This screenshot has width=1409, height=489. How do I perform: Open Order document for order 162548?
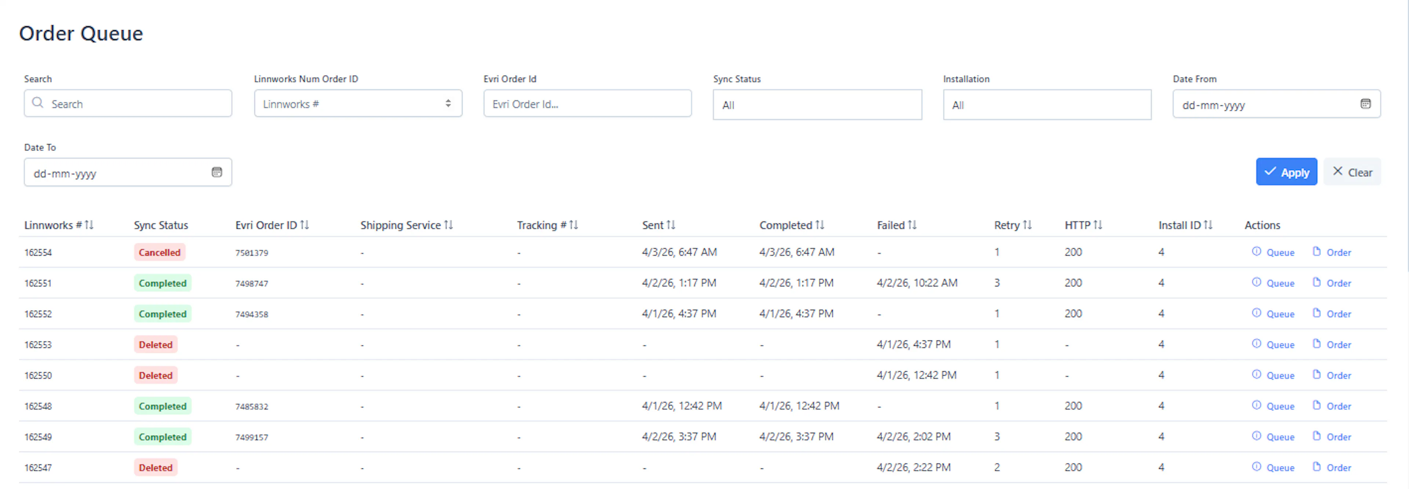1332,406
